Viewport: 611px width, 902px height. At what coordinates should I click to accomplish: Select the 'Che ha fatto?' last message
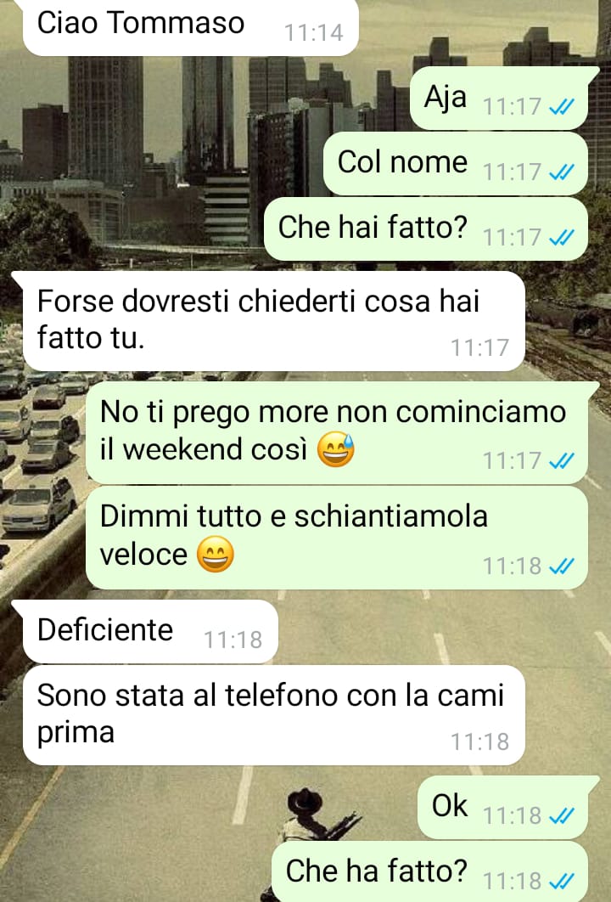[429, 871]
